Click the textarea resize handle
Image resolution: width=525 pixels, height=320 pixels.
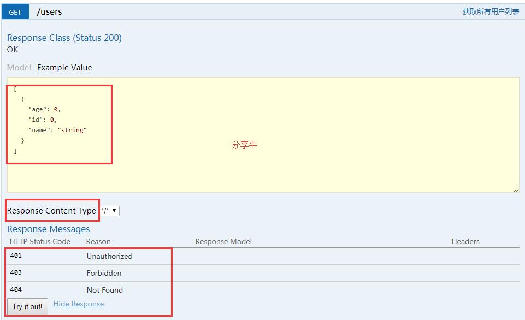click(516, 188)
